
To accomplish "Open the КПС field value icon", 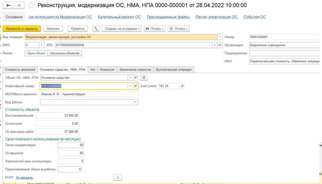I will (220, 45).
